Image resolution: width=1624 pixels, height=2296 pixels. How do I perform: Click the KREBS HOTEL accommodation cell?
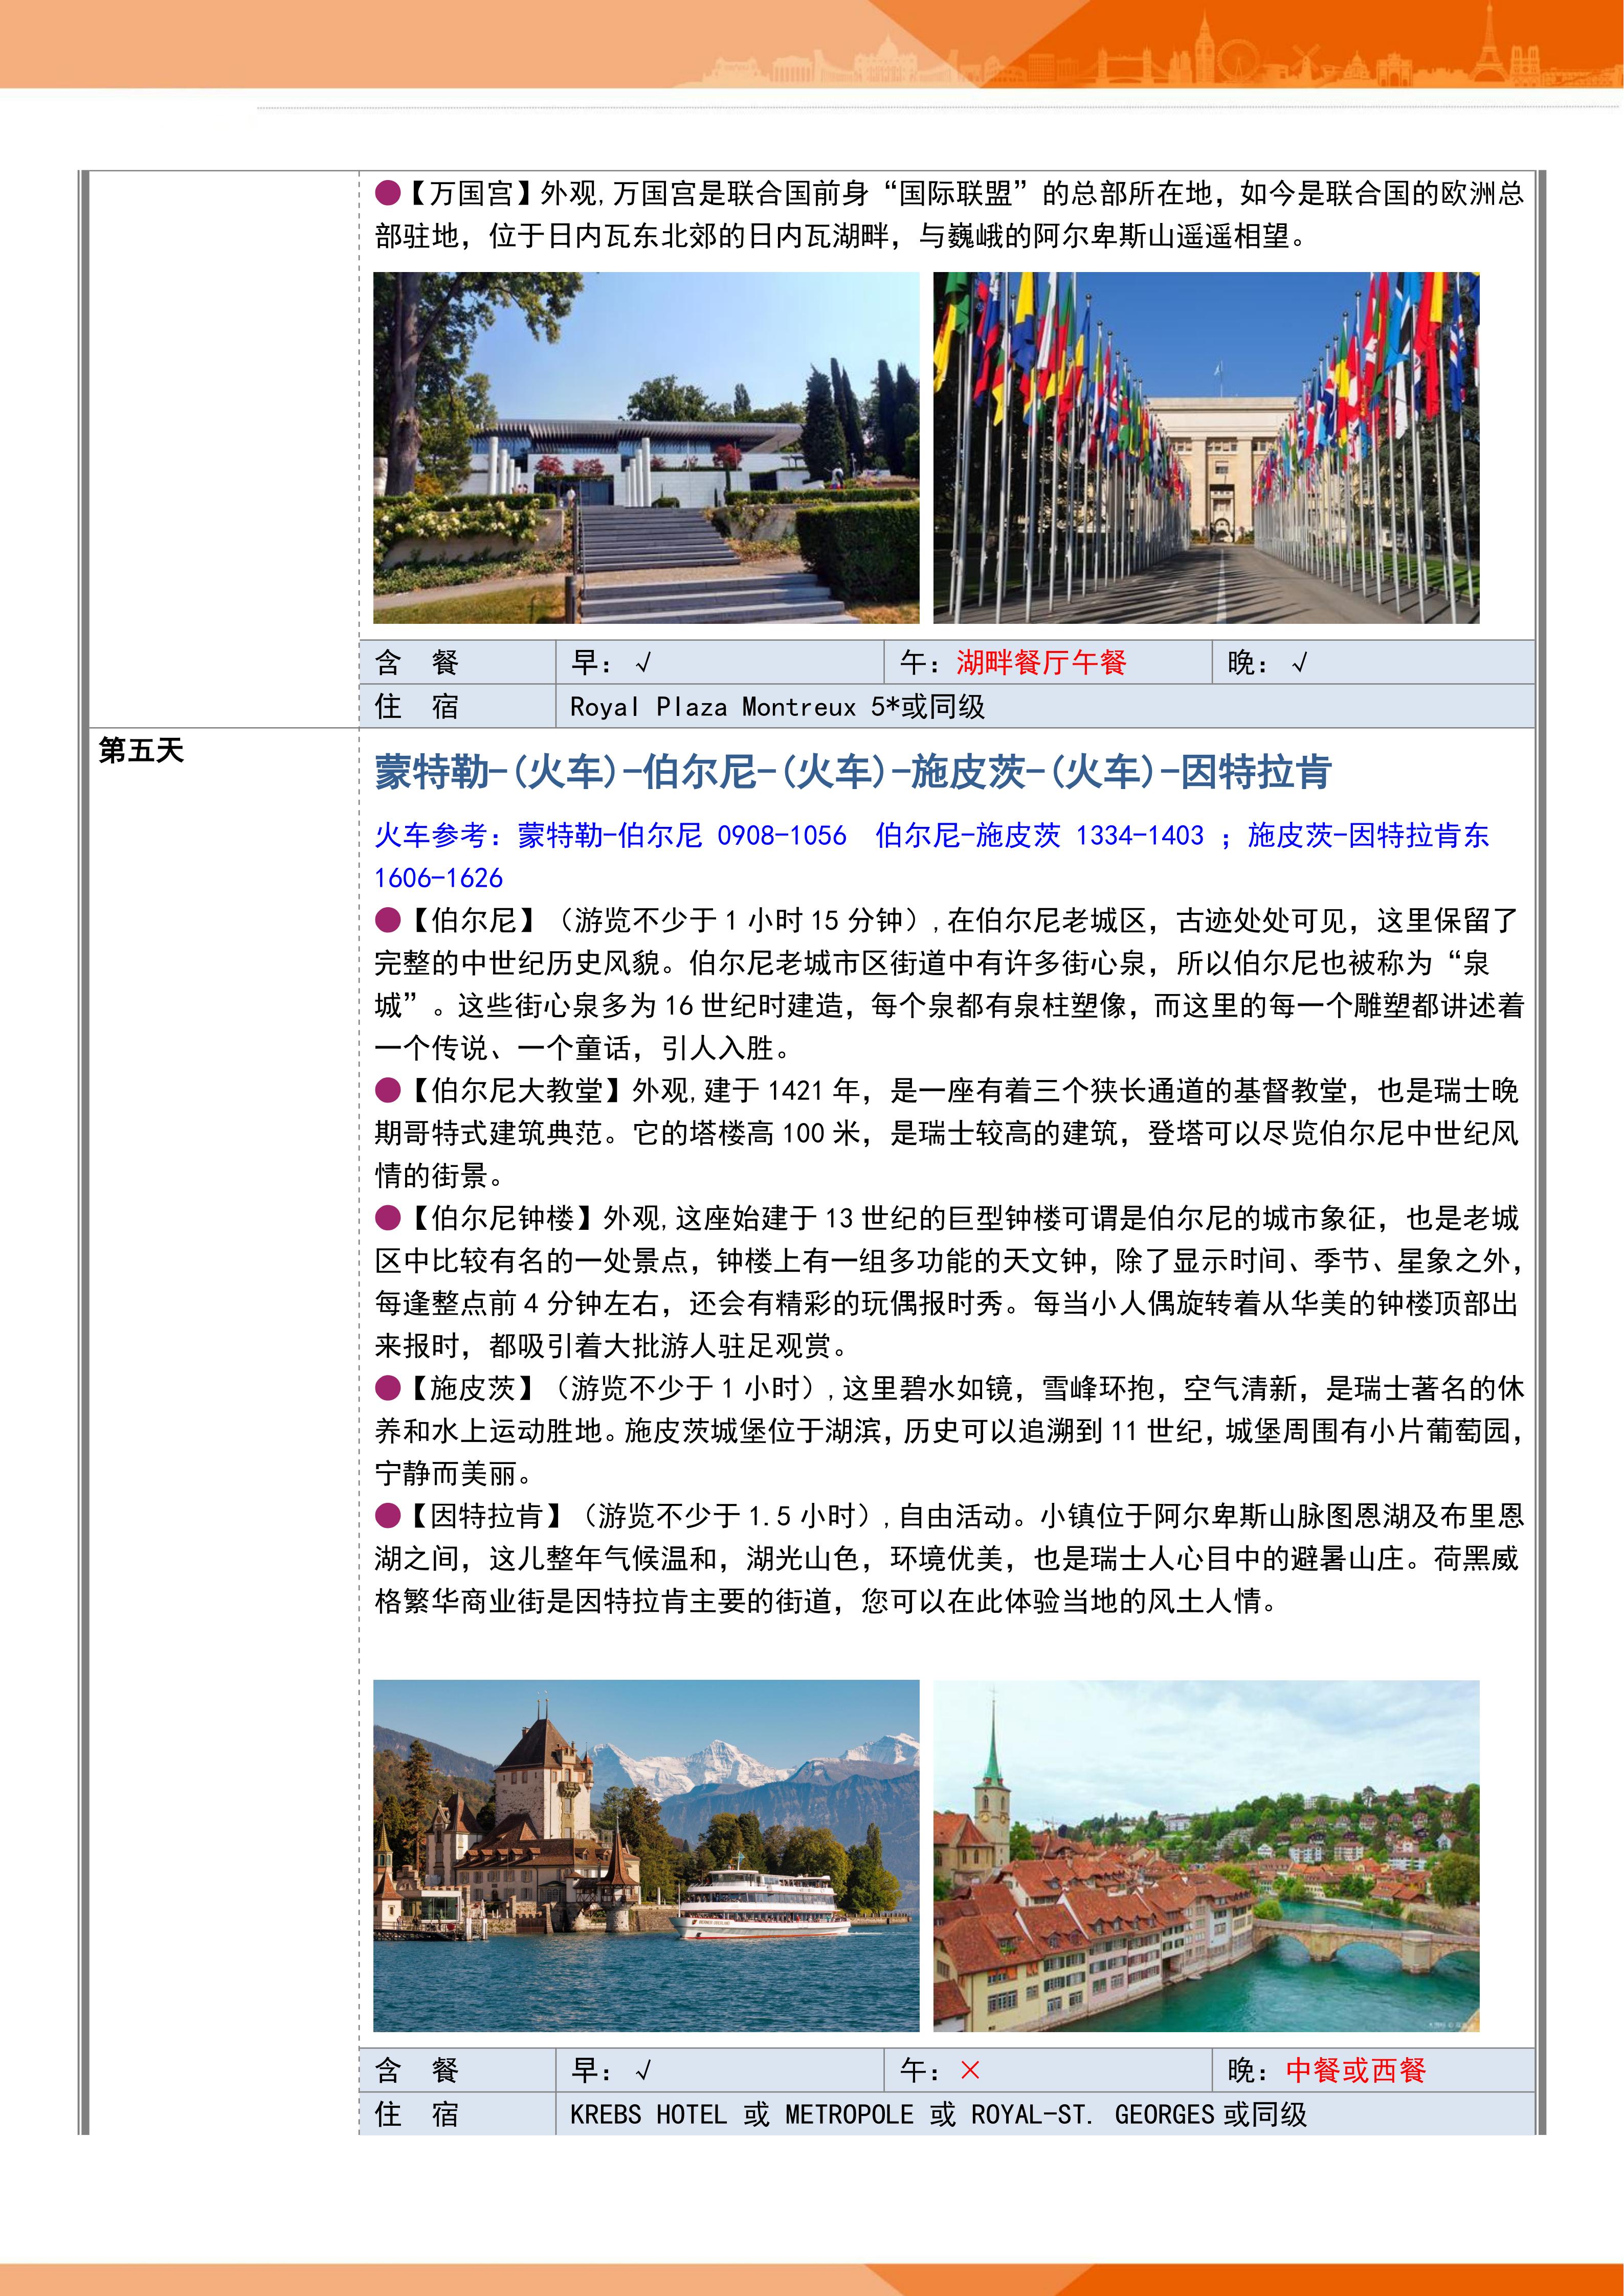click(x=937, y=2114)
